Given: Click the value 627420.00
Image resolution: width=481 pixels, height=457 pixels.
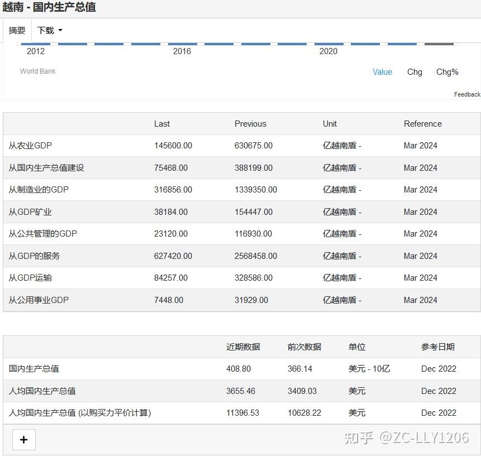Looking at the screenshot, I should coord(173,256).
